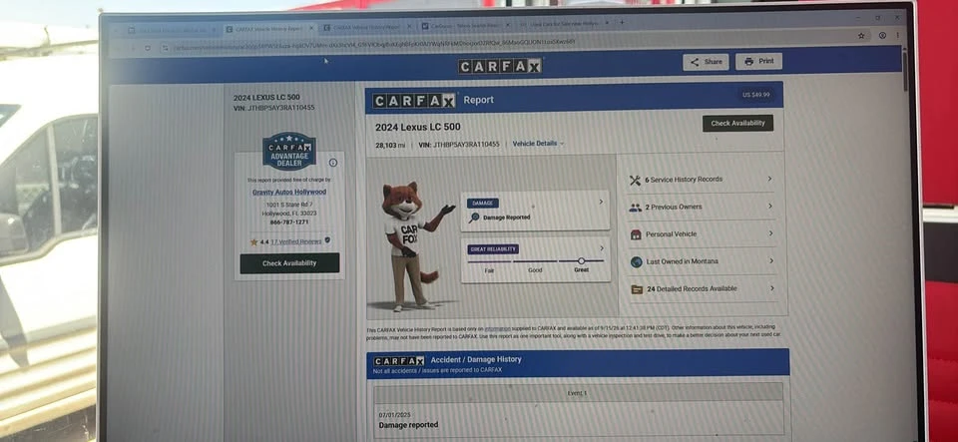
Task: Expand Detailed Records Available chevron
Action: coord(771,288)
